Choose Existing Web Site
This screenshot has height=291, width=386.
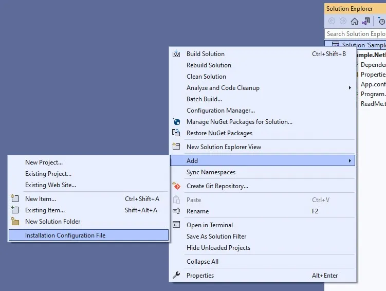click(88, 185)
